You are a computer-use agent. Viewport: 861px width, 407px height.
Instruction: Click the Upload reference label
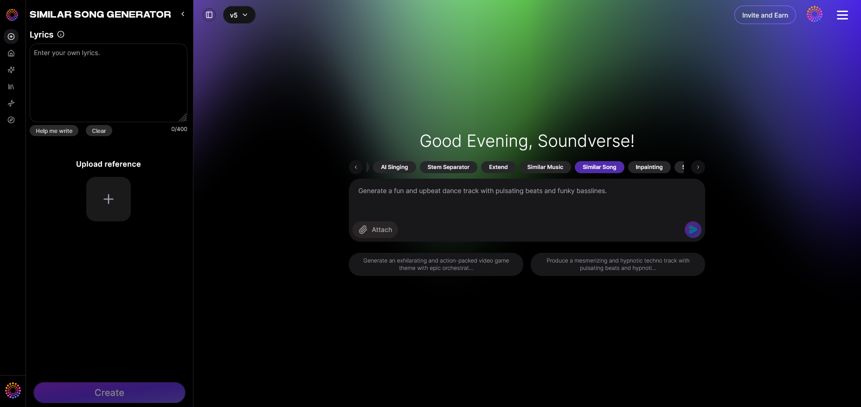point(109,164)
